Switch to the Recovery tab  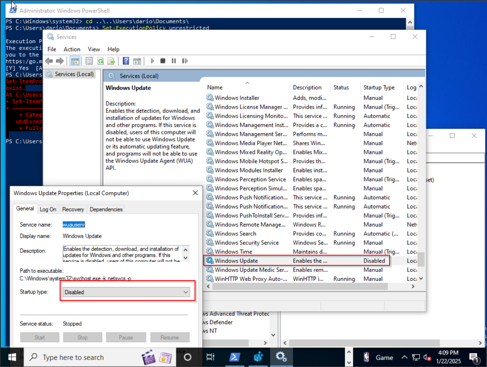point(73,209)
